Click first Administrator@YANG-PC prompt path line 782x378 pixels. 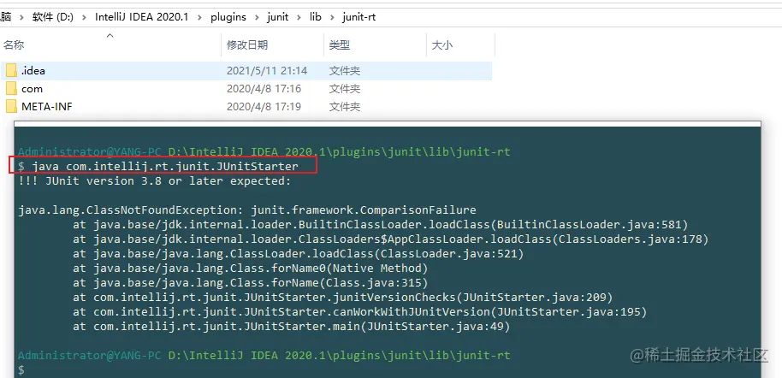pyautogui.click(x=264, y=151)
